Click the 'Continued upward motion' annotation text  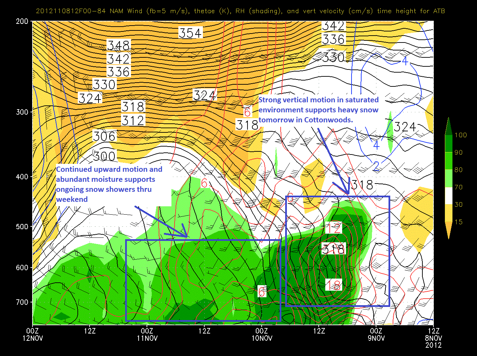[109, 184]
